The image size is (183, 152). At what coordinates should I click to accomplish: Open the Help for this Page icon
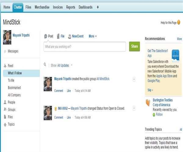178,22
